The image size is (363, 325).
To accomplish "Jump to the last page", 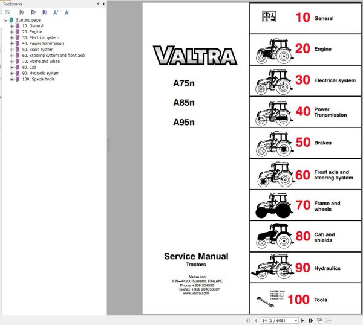I will [x=311, y=320].
